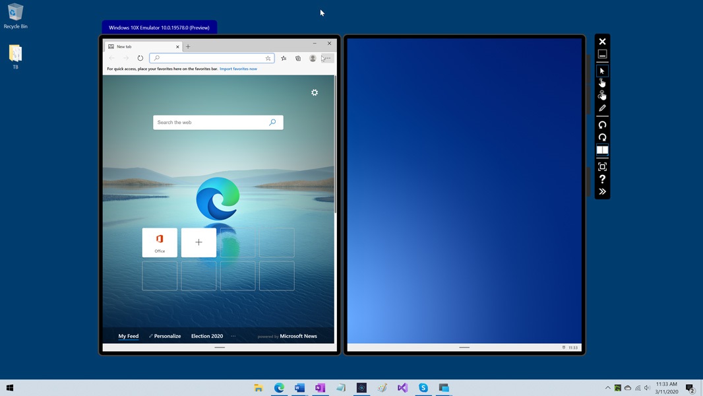703x396 pixels.
Task: Click Personalize feed option
Action: (x=165, y=336)
